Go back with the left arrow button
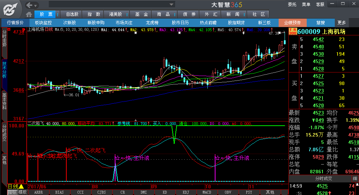The image size is (359, 195). pos(29,5)
